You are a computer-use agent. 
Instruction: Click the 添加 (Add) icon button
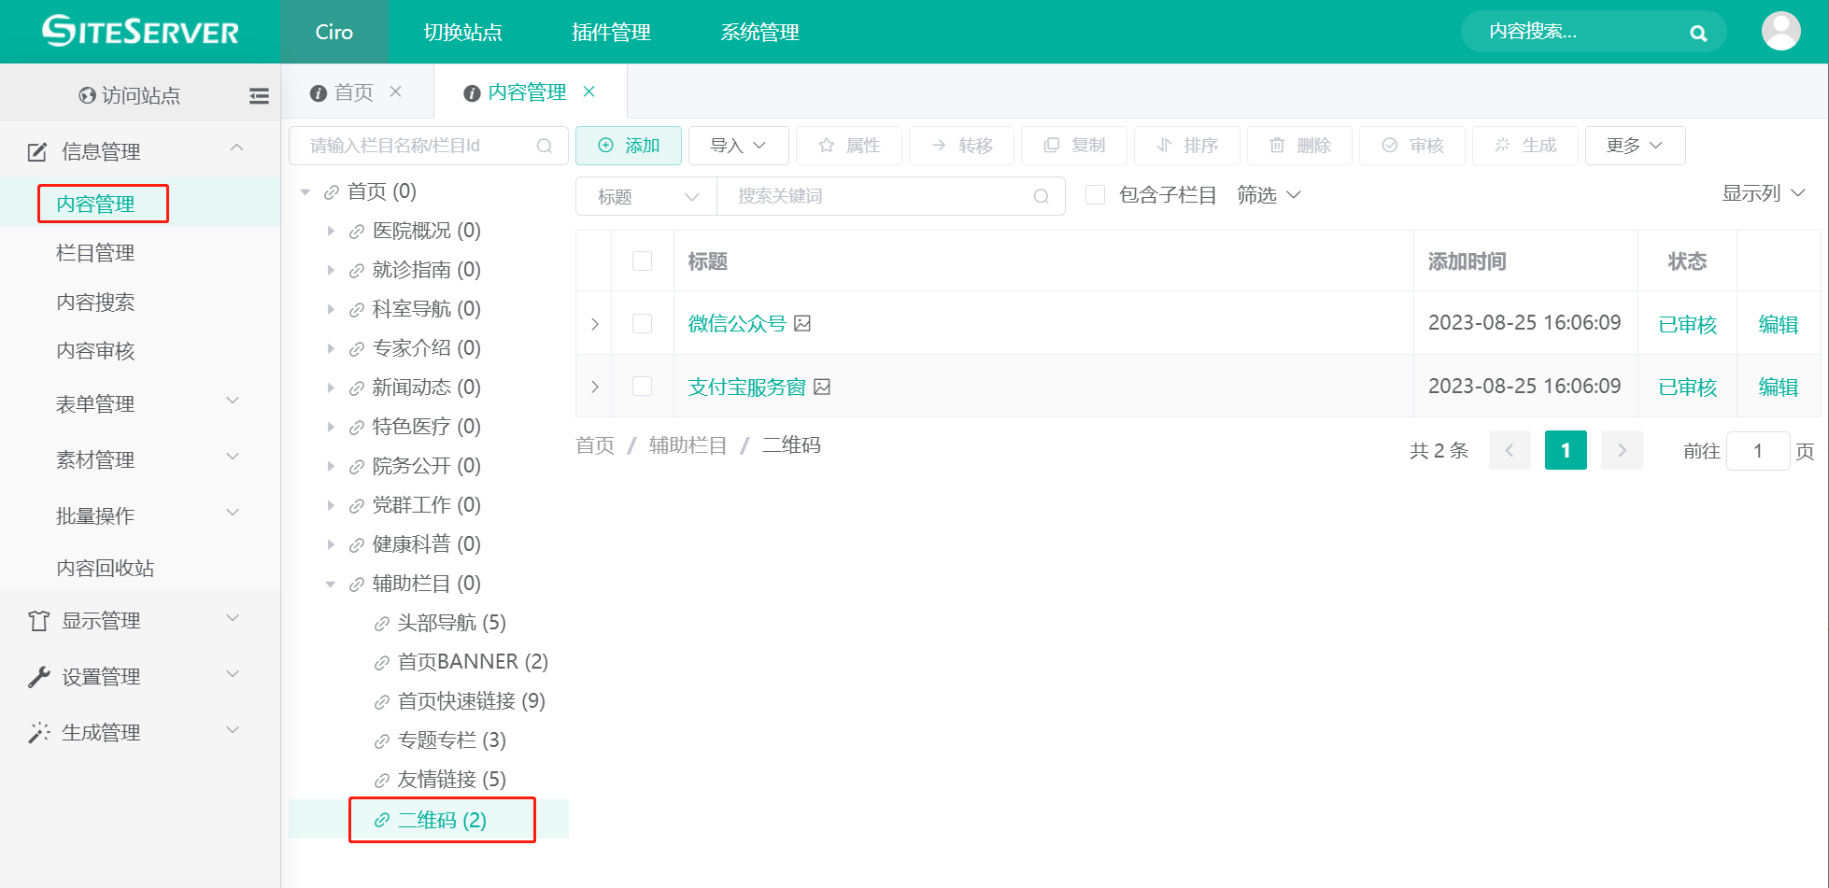605,146
